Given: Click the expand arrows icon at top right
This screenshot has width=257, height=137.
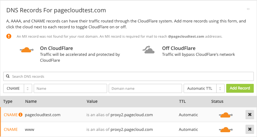Looking at the screenshot, I should click(248, 9).
